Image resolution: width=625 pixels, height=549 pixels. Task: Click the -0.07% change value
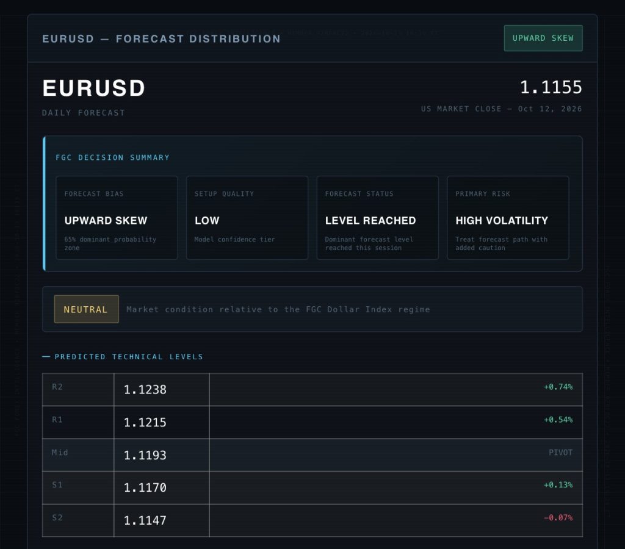click(x=558, y=517)
